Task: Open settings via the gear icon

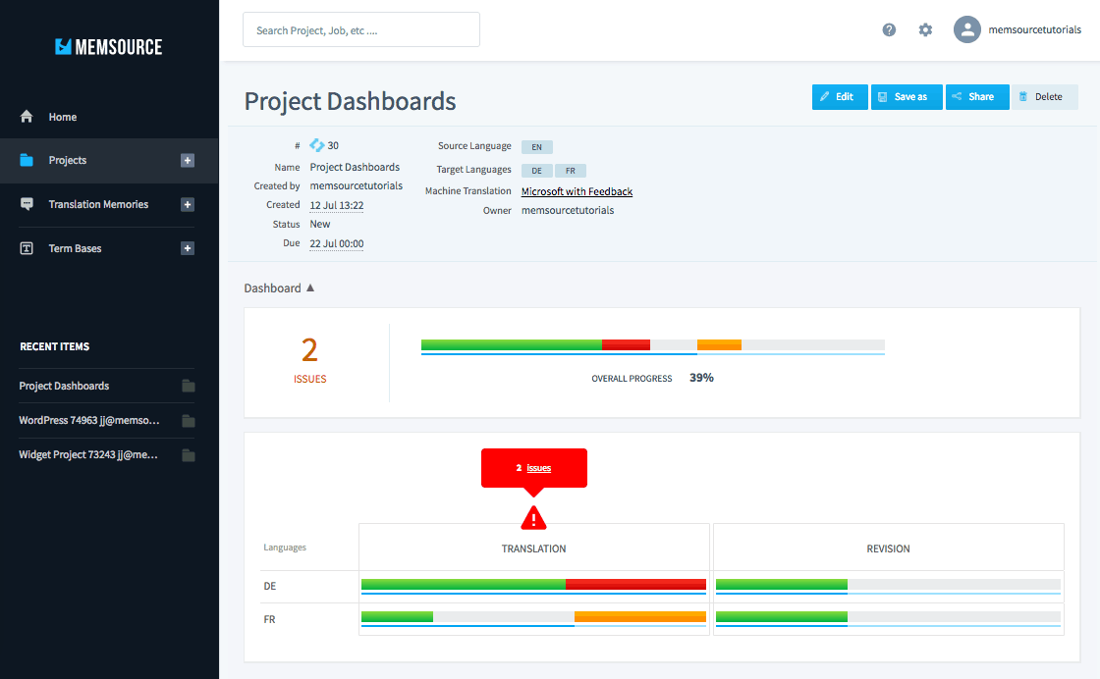Action: [x=925, y=29]
